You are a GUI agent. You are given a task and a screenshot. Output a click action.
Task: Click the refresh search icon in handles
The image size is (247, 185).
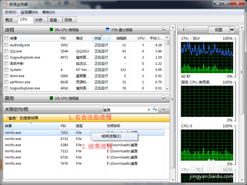tap(155, 110)
